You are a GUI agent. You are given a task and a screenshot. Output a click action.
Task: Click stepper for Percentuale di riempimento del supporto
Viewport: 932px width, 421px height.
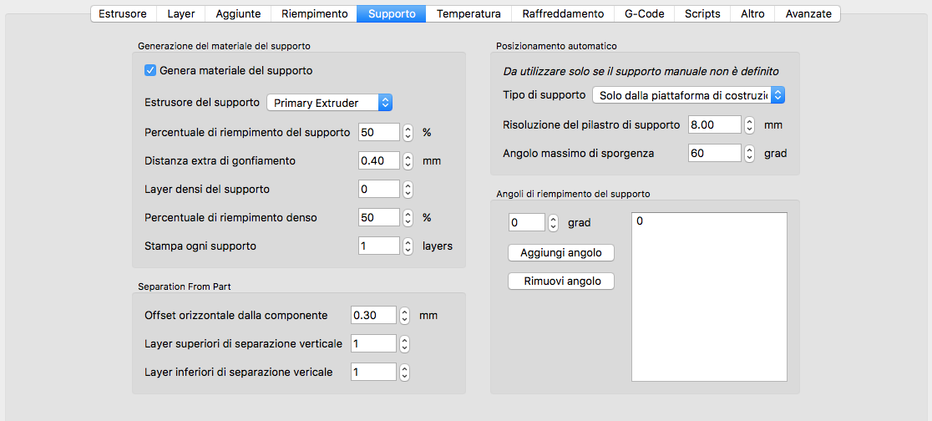pyautogui.click(x=408, y=132)
